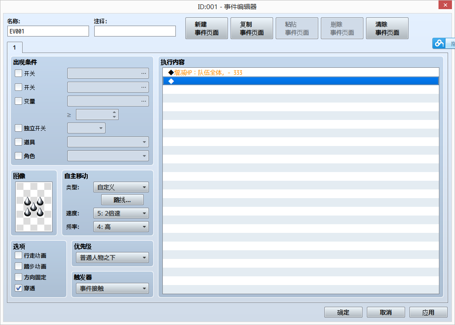Tick the 独立开关 checkbox

(18, 128)
